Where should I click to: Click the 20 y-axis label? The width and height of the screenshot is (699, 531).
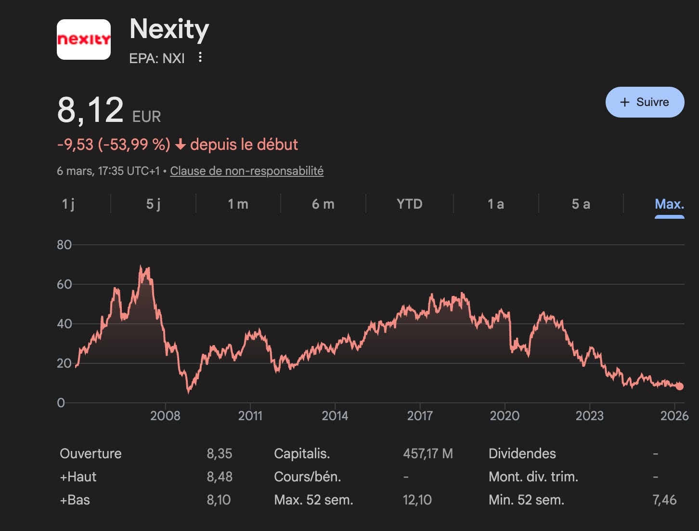tap(64, 363)
